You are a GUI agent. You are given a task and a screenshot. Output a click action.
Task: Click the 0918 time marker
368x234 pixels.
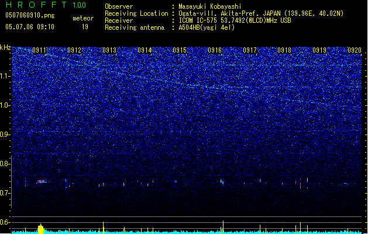[284, 50]
